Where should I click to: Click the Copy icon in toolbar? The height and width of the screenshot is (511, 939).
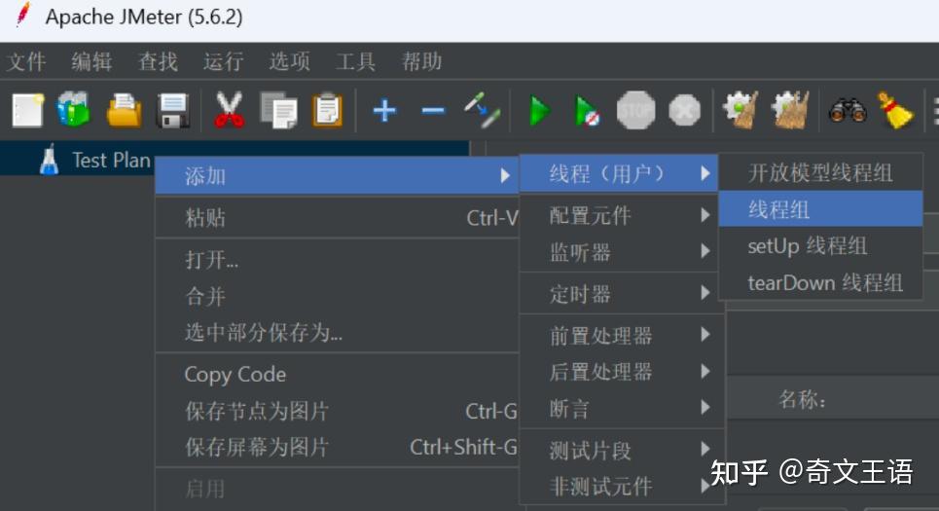coord(278,110)
